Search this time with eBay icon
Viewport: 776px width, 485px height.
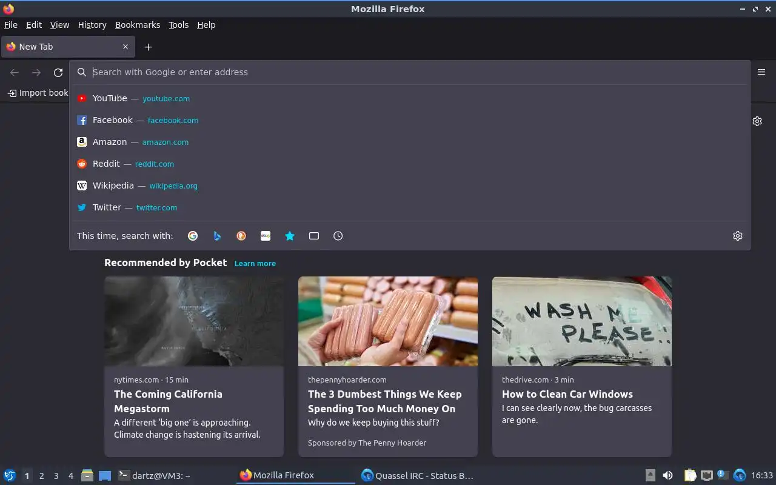pyautogui.click(x=266, y=236)
